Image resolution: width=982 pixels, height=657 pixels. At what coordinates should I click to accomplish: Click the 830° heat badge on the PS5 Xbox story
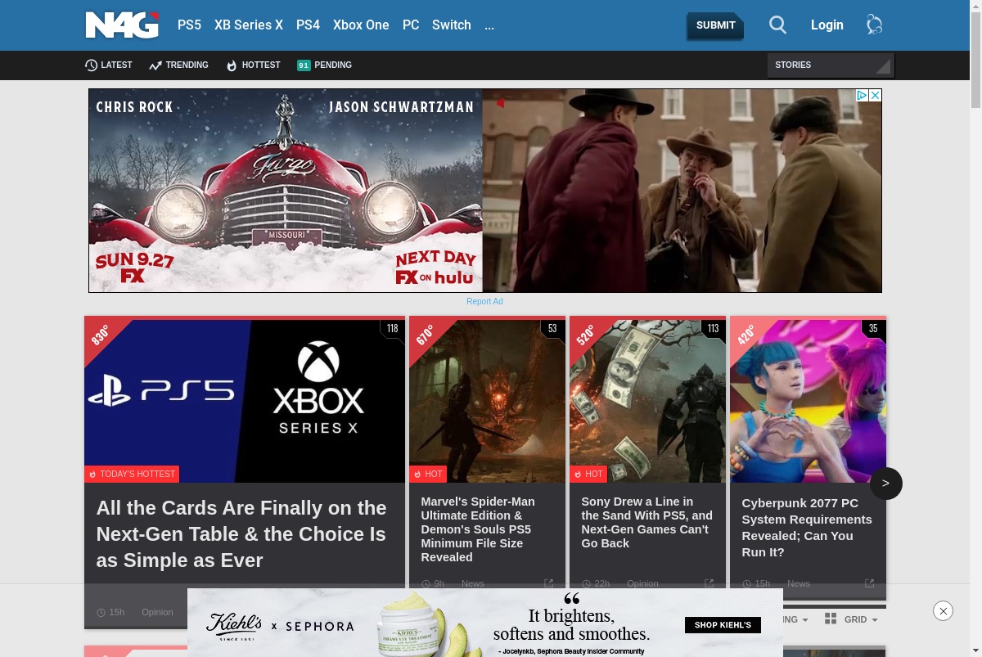pyautogui.click(x=100, y=335)
